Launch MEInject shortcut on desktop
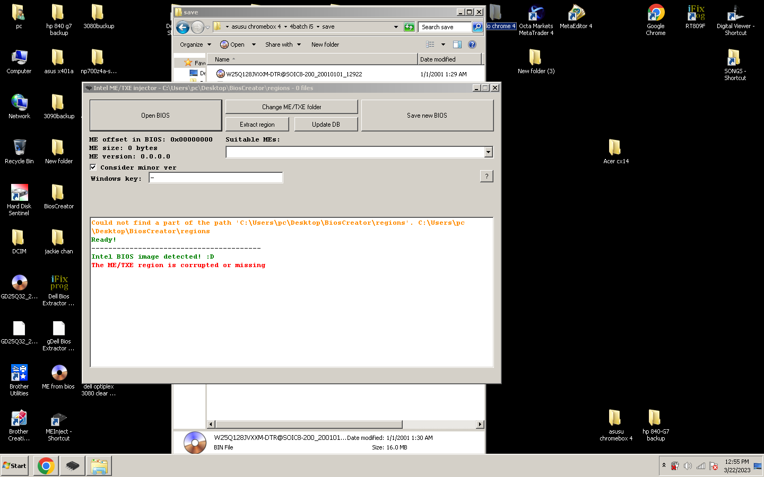Screen dimensions: 764x477 point(59,421)
